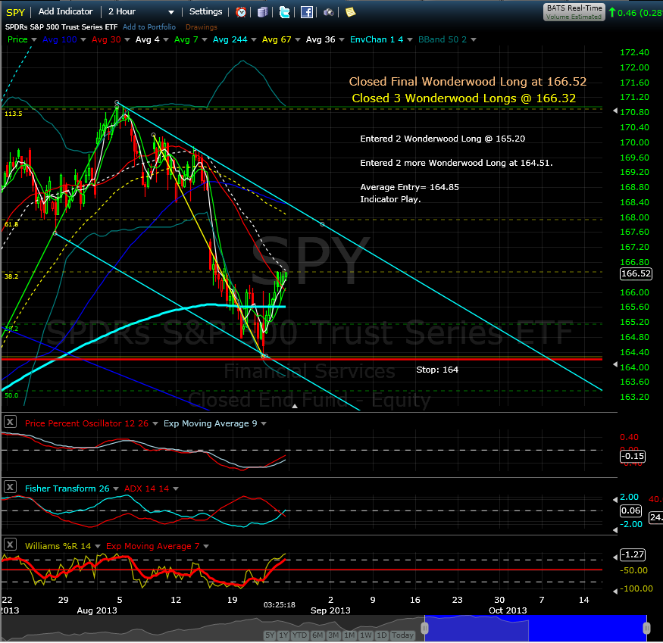Expand the Exp Moving Average 9 dropdown
Image resolution: width=663 pixels, height=643 pixels.
264,423
